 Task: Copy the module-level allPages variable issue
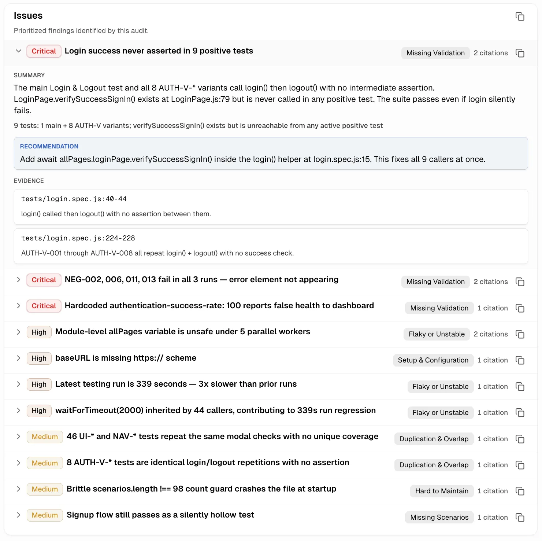click(x=520, y=334)
